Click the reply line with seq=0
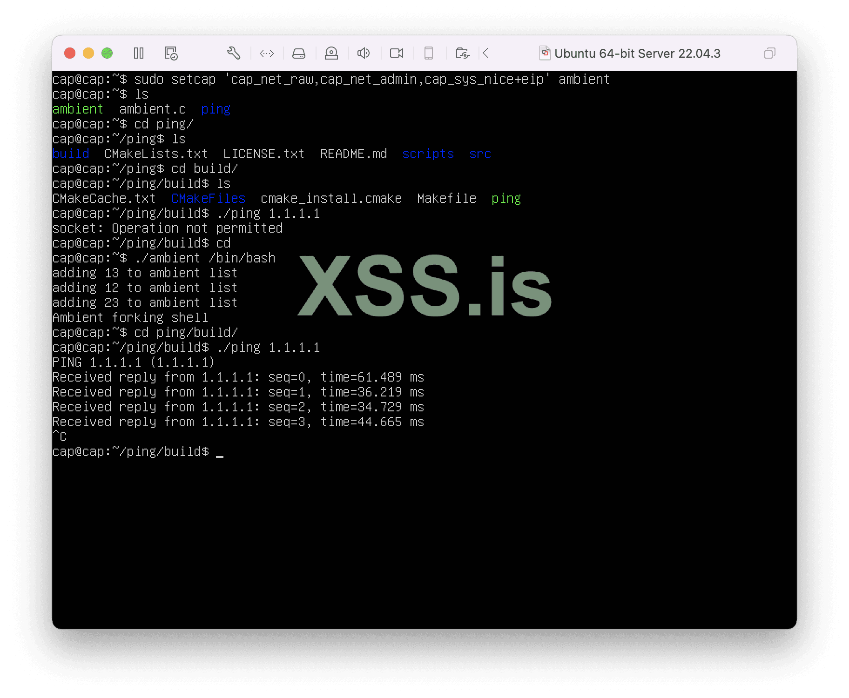Viewport: 849px width, 698px height. (238, 377)
